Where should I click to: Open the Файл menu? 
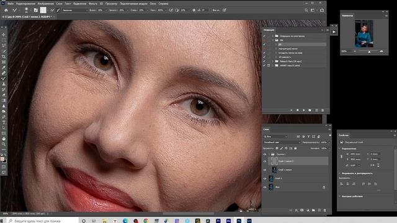pos(11,4)
